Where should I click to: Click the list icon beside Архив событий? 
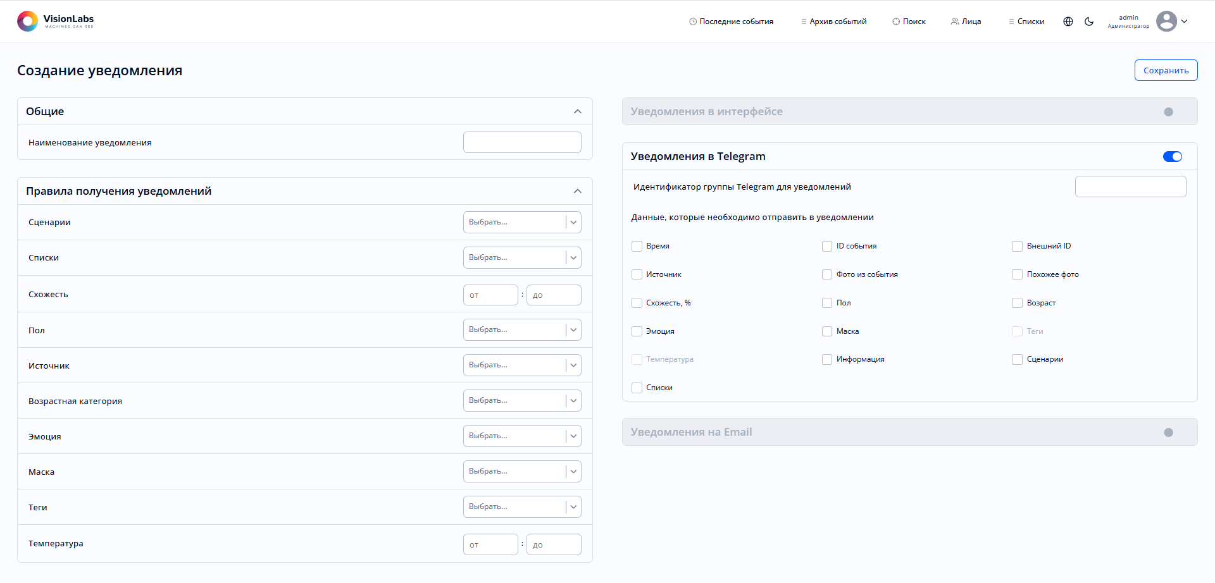click(804, 21)
